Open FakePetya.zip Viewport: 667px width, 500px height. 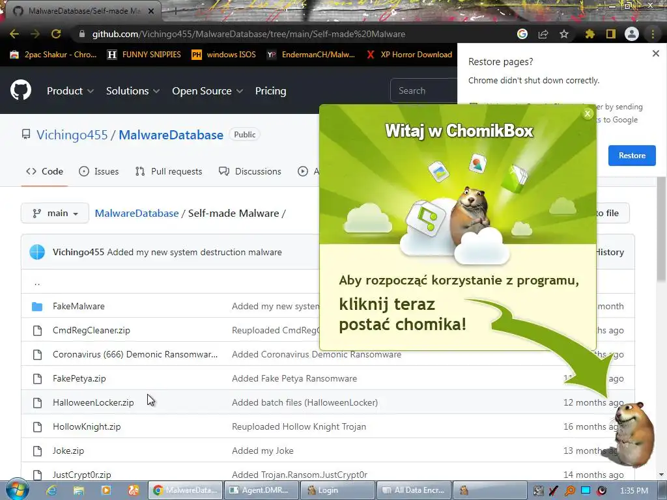79,378
